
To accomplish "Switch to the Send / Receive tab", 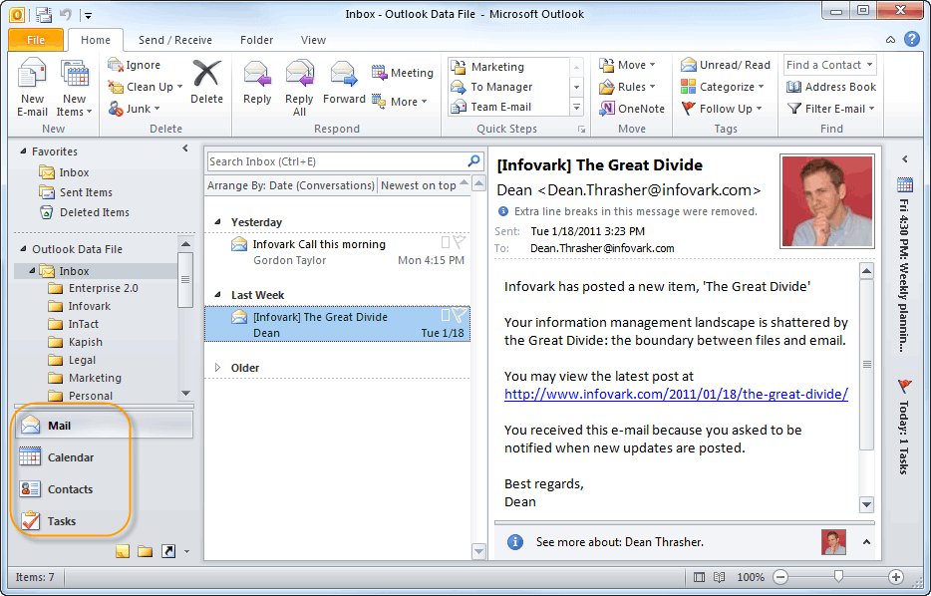I will (175, 40).
